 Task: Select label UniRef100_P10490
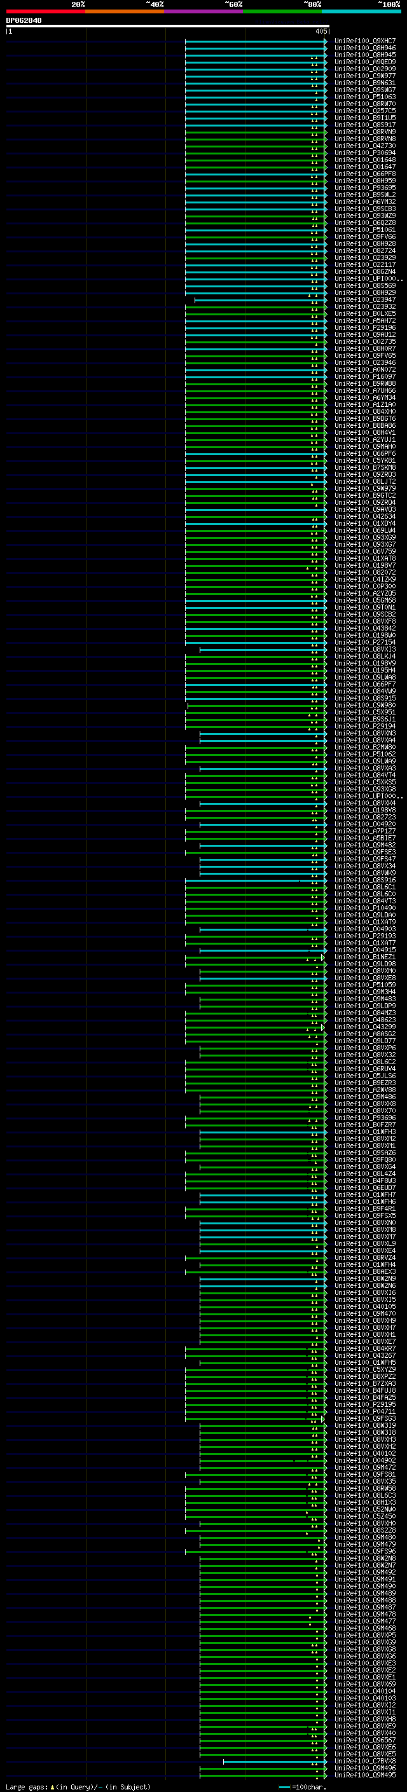364,908
